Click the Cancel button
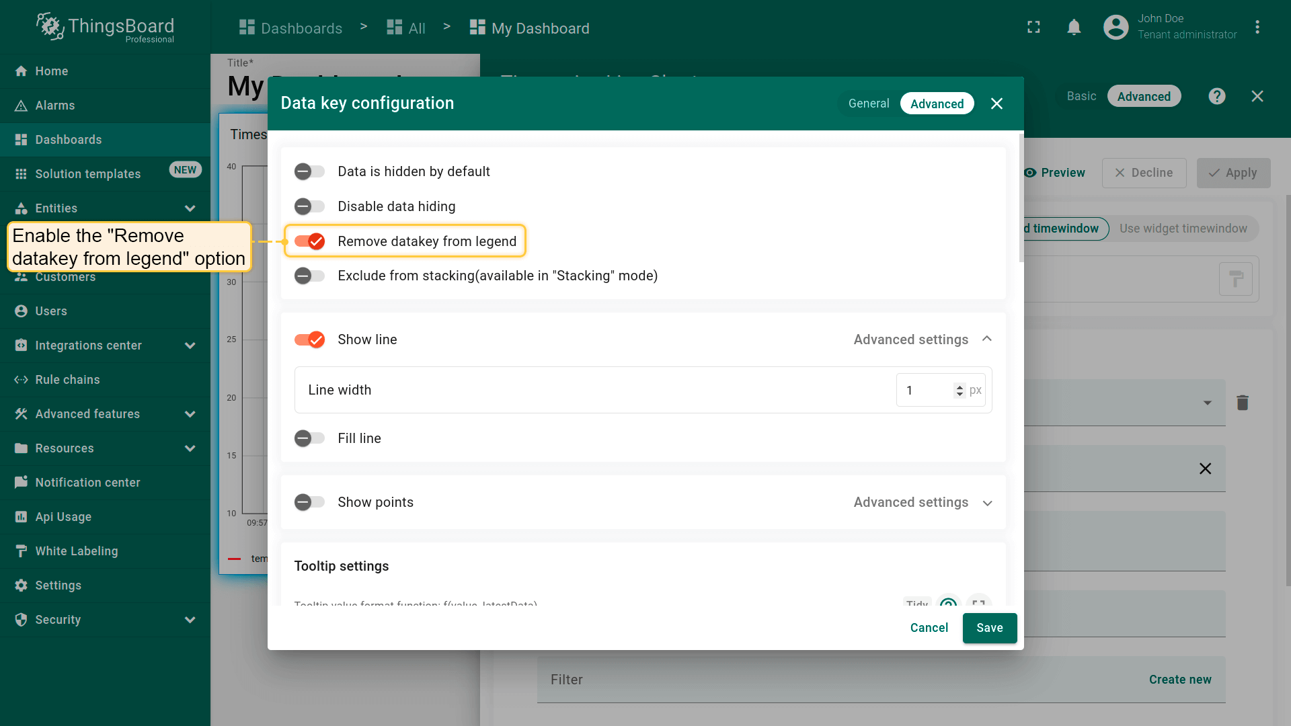This screenshot has width=1291, height=726. pyautogui.click(x=929, y=628)
